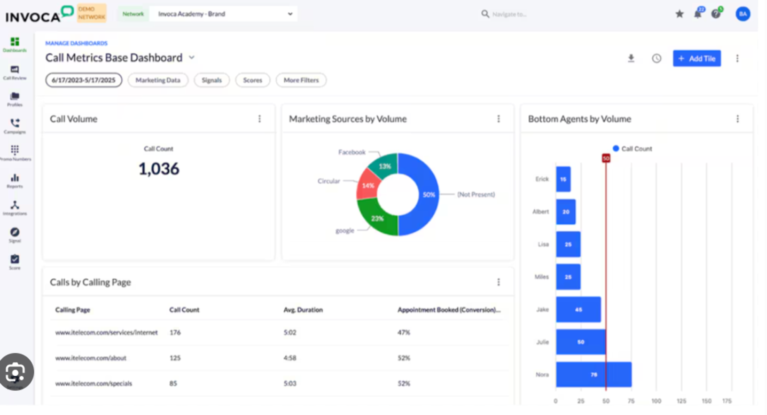Click the Navigate to search field

pyautogui.click(x=510, y=14)
